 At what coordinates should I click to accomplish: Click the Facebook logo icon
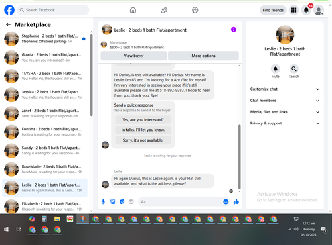click(9, 10)
